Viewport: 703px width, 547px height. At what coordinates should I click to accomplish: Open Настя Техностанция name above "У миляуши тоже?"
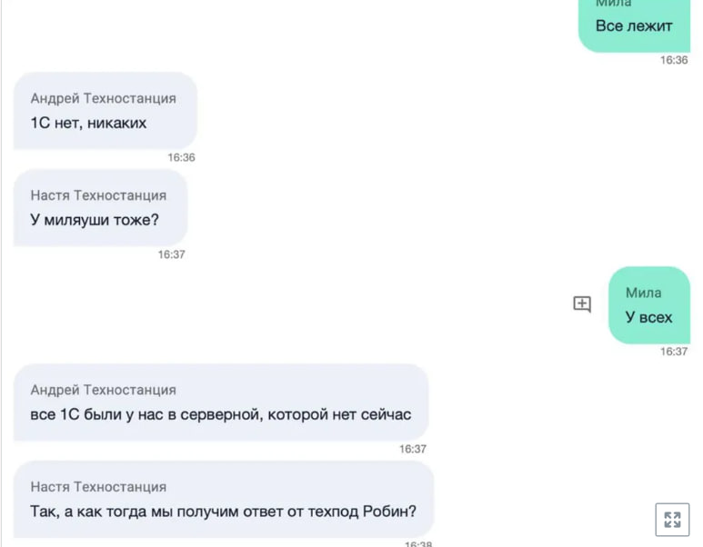[98, 195]
